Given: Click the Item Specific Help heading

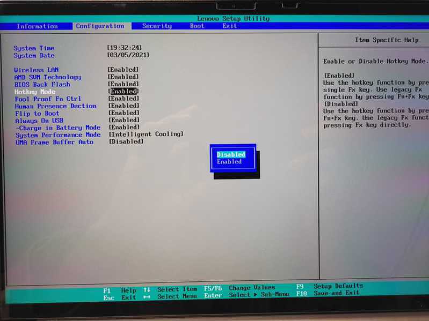Looking at the screenshot, I should point(387,40).
